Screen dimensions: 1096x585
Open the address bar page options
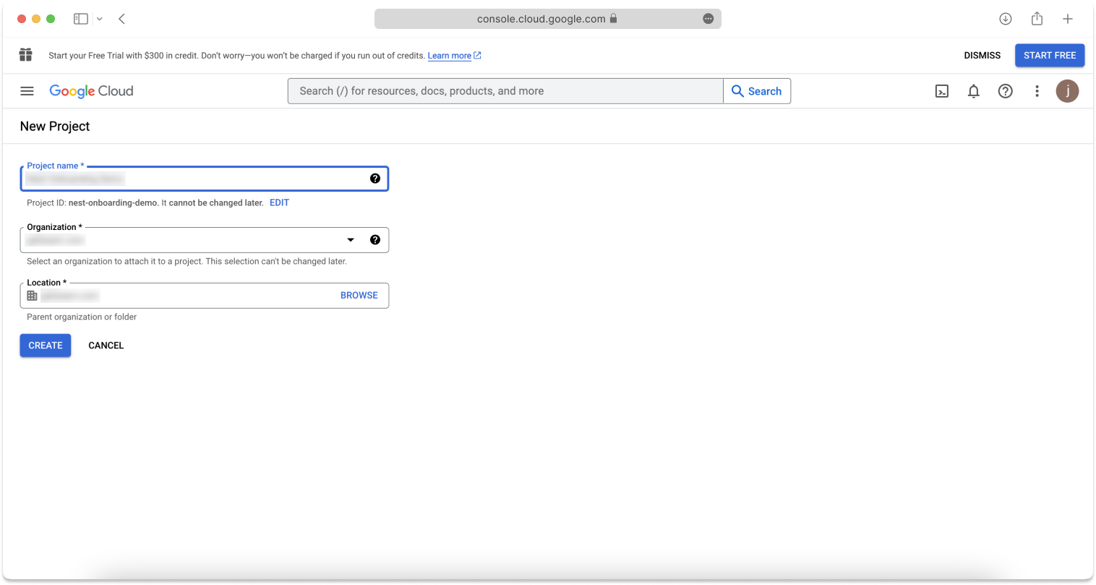pos(707,18)
